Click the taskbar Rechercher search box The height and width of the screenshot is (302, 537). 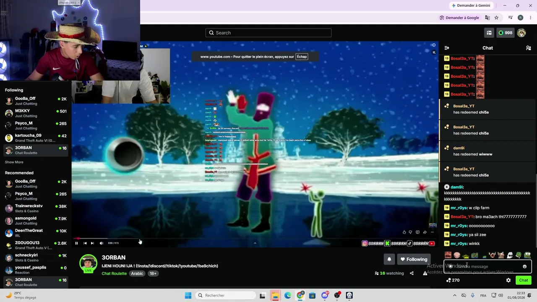[226, 295]
